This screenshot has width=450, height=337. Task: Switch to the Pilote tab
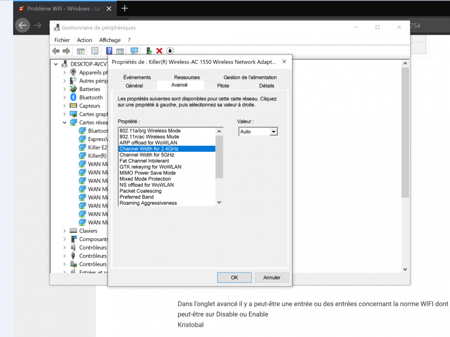point(223,86)
